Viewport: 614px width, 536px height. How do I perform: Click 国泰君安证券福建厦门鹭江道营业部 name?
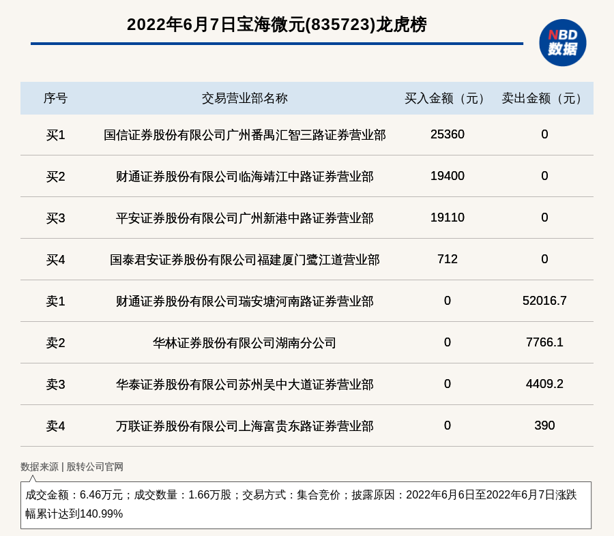point(245,260)
